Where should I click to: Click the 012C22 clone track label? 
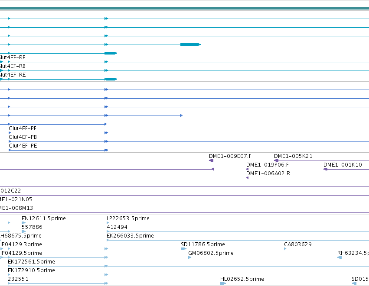[x=10, y=191]
